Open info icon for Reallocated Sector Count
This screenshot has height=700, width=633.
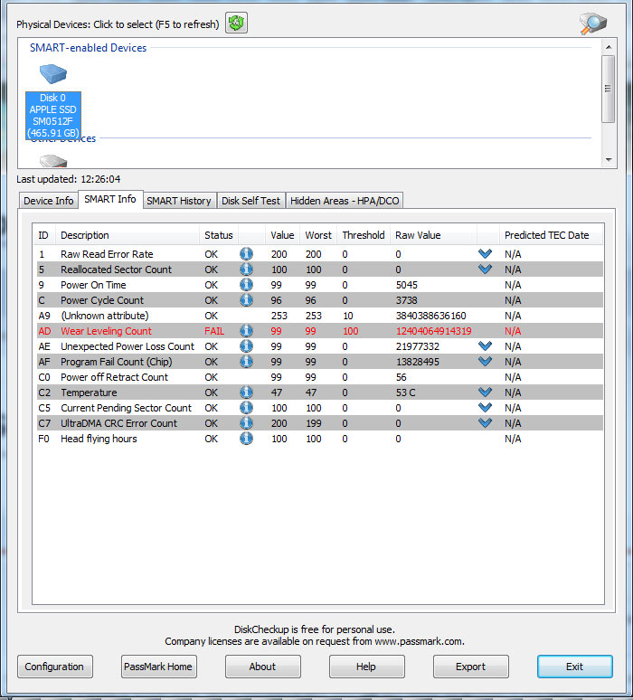[246, 270]
